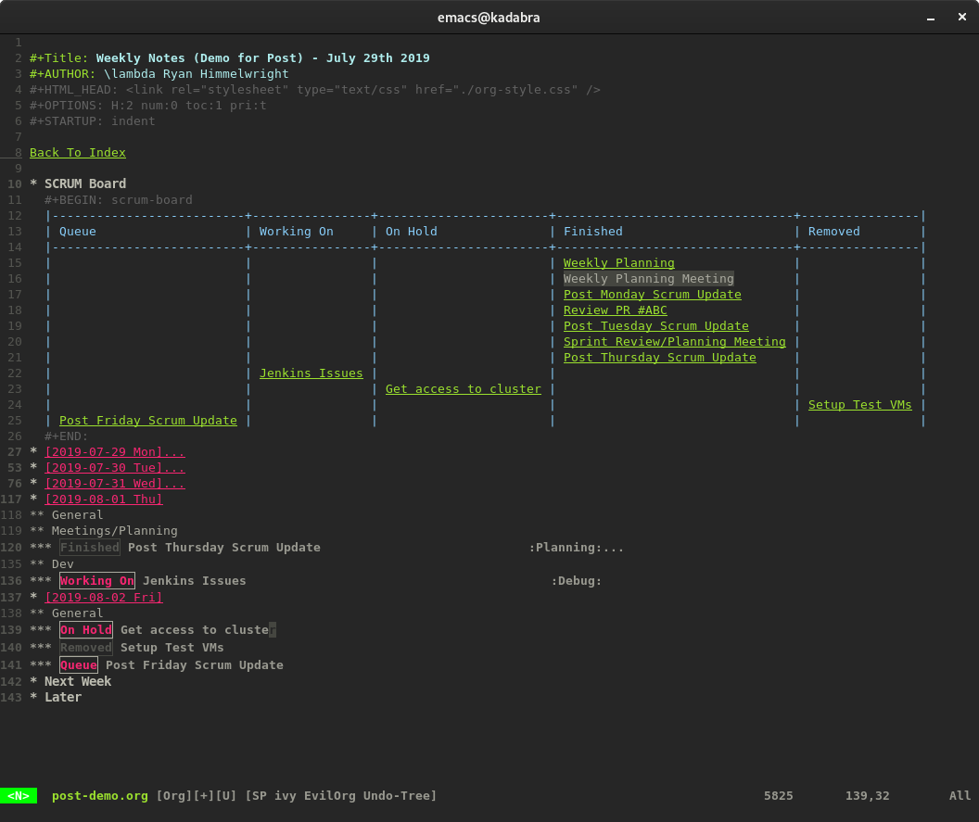This screenshot has height=822, width=979.
Task: Click the Setup Test VMs link
Action: pos(859,405)
